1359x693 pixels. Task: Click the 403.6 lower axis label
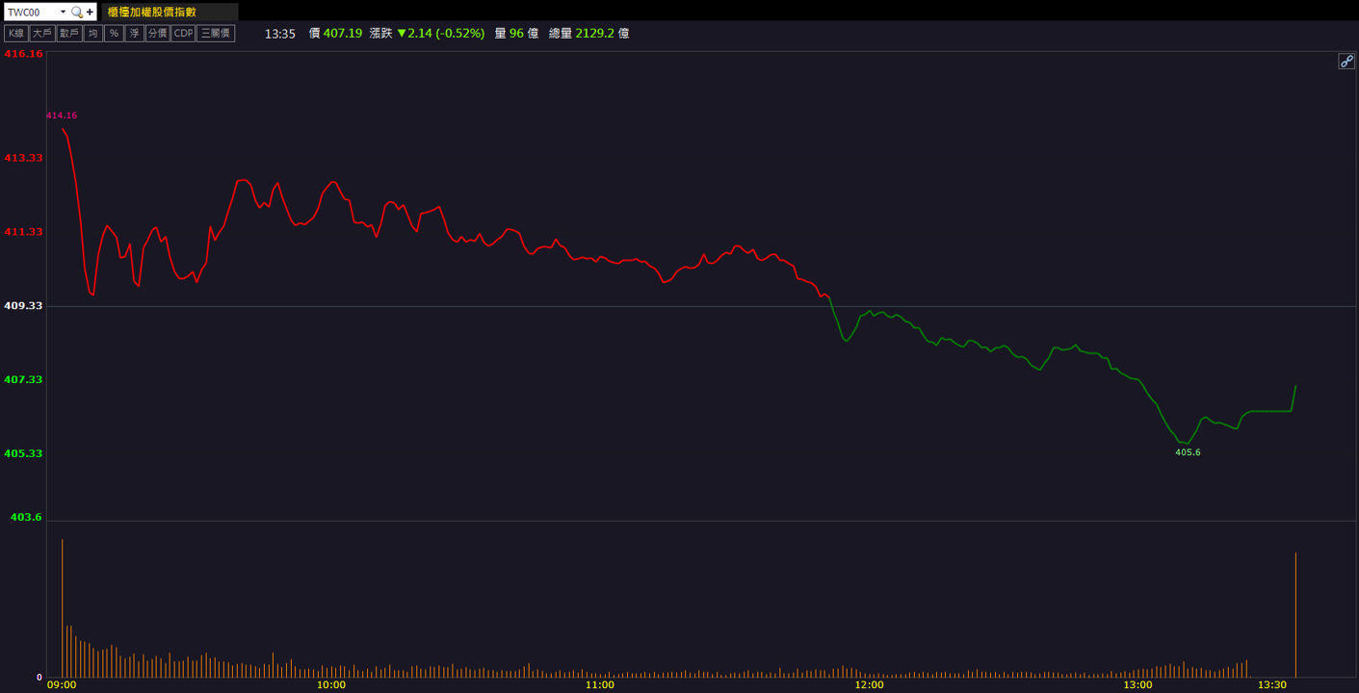[x=26, y=517]
